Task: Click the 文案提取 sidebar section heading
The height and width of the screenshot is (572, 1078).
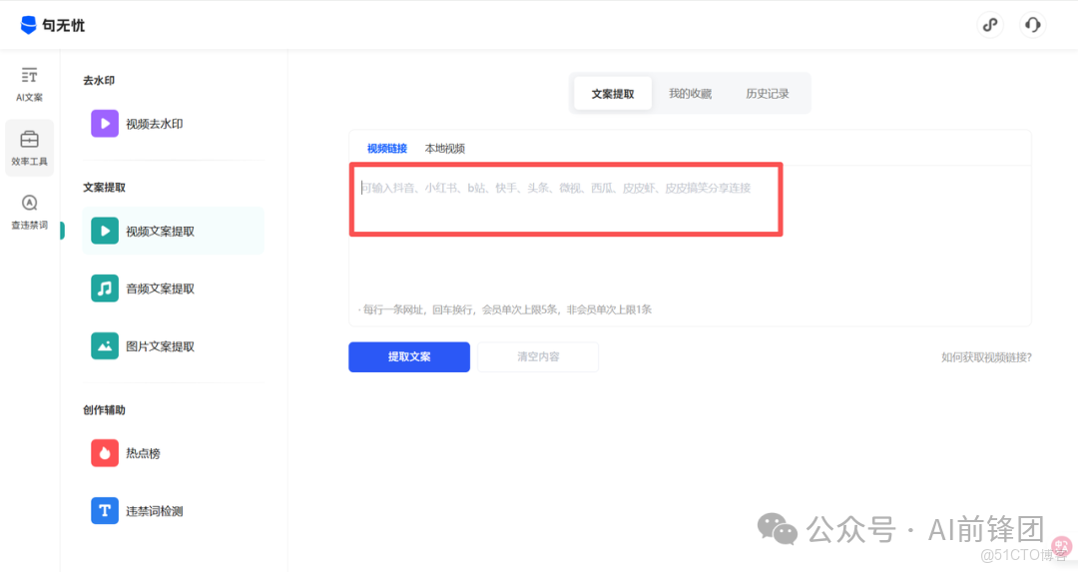Action: point(105,188)
